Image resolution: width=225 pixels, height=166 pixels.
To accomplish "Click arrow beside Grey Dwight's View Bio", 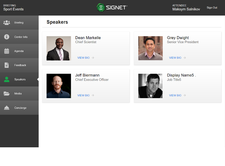I will (x=185, y=58).
